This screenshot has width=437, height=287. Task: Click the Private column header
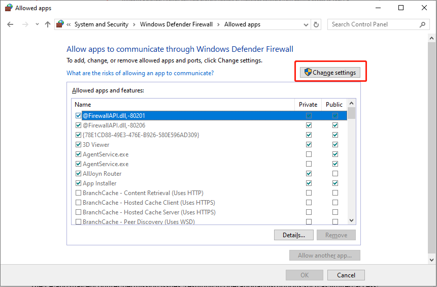pyautogui.click(x=308, y=105)
